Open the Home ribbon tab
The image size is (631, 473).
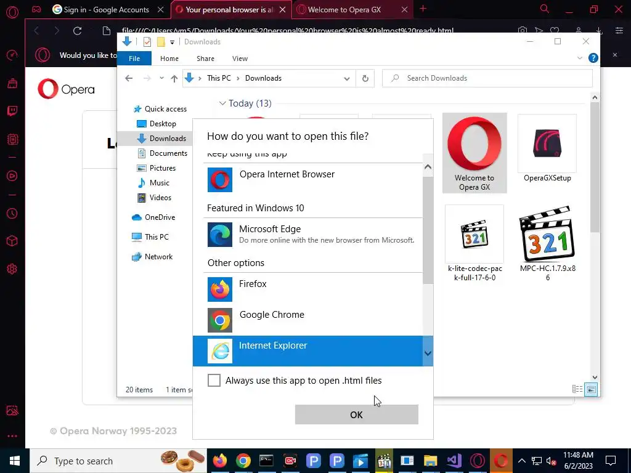point(169,59)
